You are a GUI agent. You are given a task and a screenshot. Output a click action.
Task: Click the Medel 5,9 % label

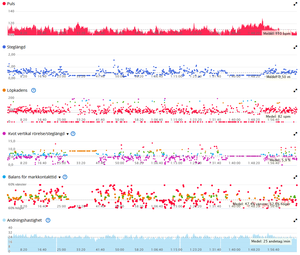pyautogui.click(x=280, y=160)
